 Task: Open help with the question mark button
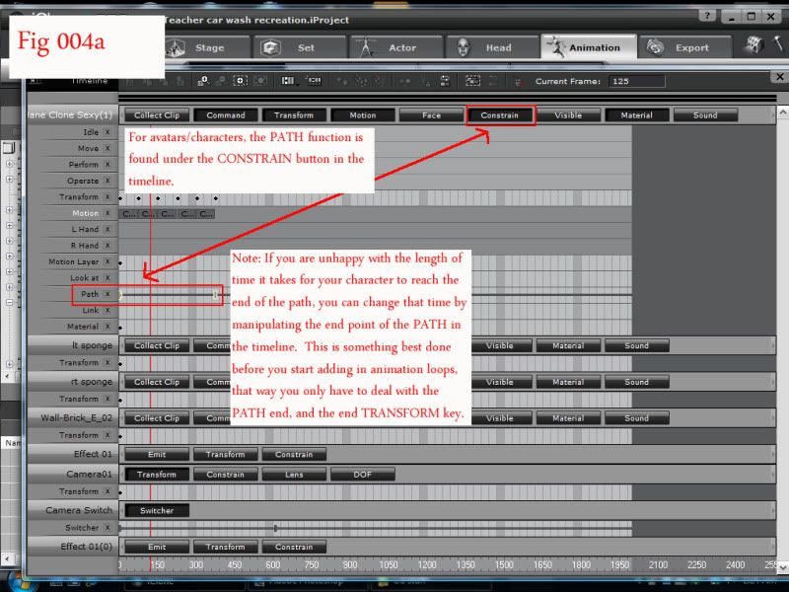tap(707, 16)
